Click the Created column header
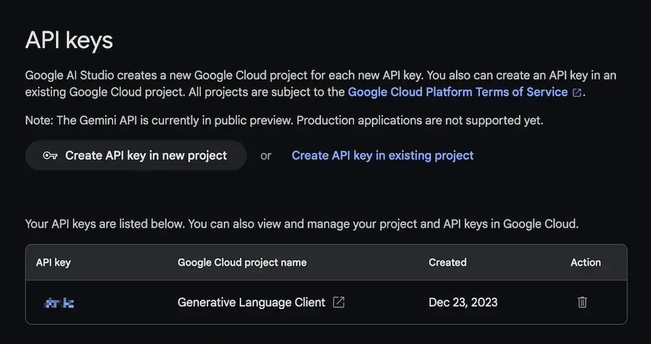This screenshot has height=344, width=651. [x=448, y=262]
